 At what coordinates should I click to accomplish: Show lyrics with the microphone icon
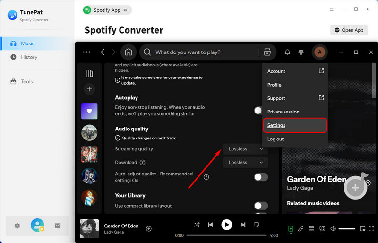coord(301,229)
